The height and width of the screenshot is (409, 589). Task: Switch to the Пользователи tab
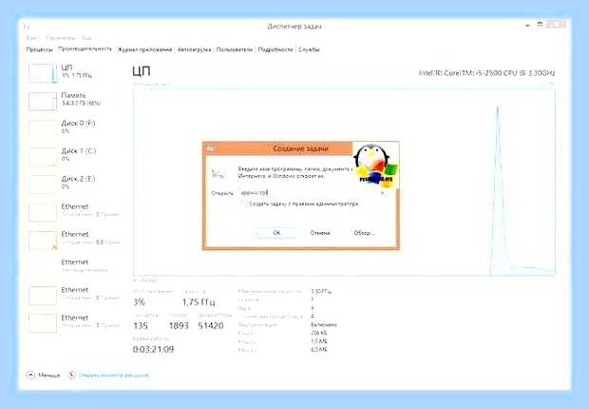[x=234, y=49]
